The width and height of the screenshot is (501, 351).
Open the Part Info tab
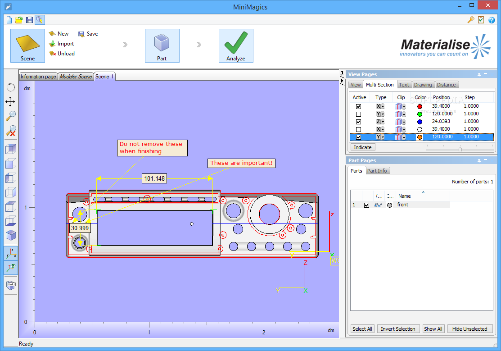(x=377, y=171)
